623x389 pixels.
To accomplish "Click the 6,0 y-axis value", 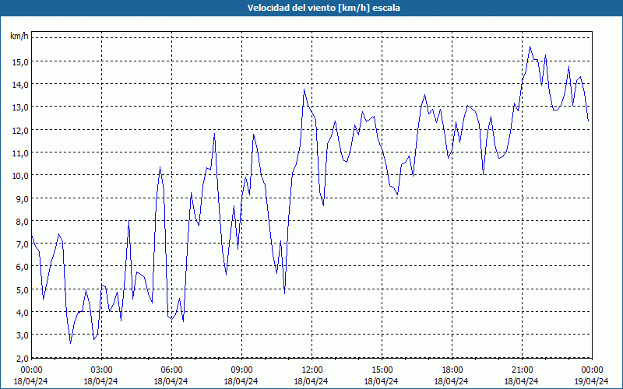I will [x=22, y=267].
